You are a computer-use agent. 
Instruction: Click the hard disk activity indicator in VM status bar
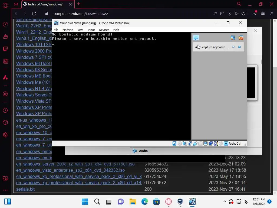174,144
